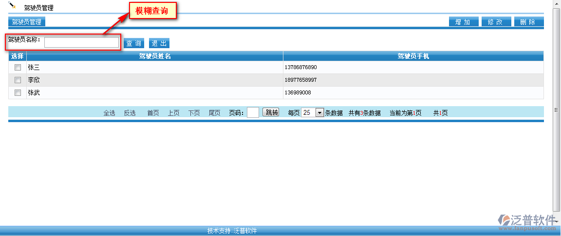
Task: Click the pencil icon beside 驾驶员管理 title
Action: coord(13,5)
